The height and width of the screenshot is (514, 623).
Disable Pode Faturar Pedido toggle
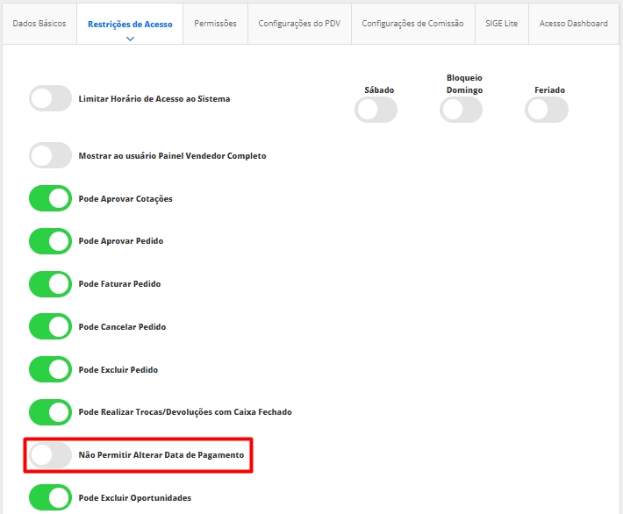(x=50, y=284)
